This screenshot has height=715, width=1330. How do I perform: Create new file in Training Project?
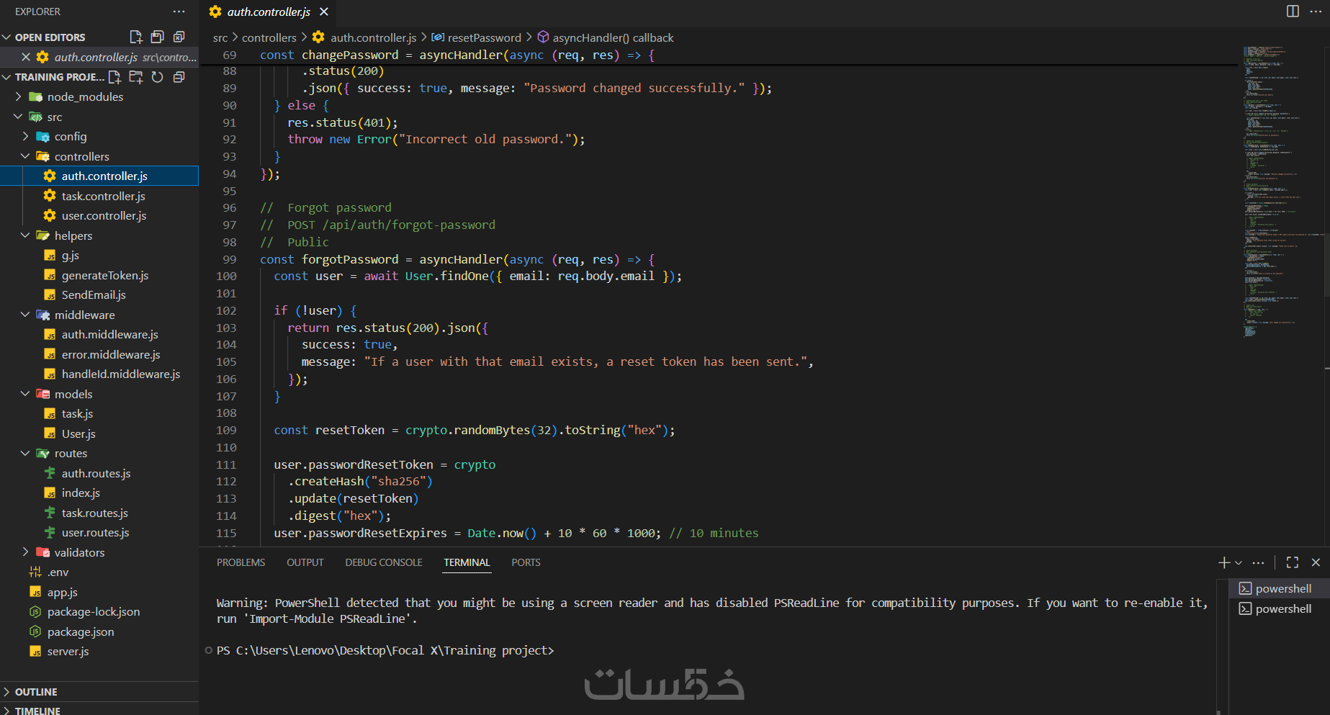114,77
